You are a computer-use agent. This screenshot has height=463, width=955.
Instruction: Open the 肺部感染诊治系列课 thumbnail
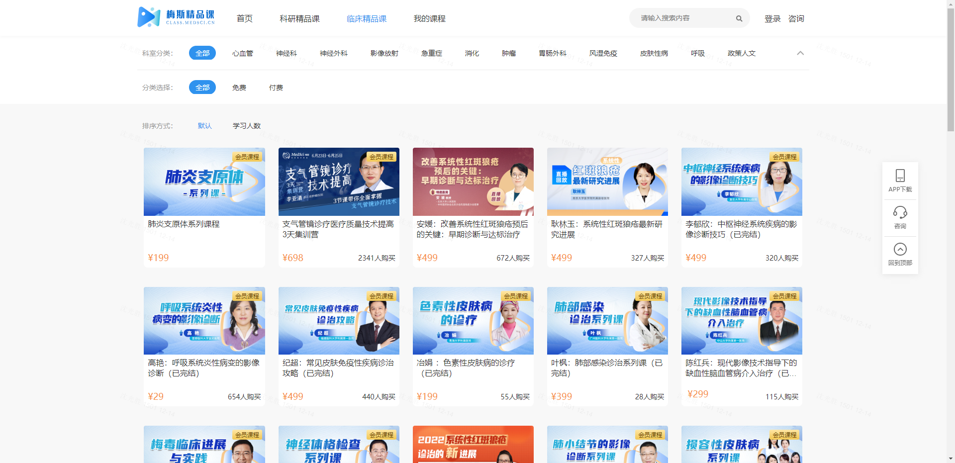pyautogui.click(x=607, y=321)
